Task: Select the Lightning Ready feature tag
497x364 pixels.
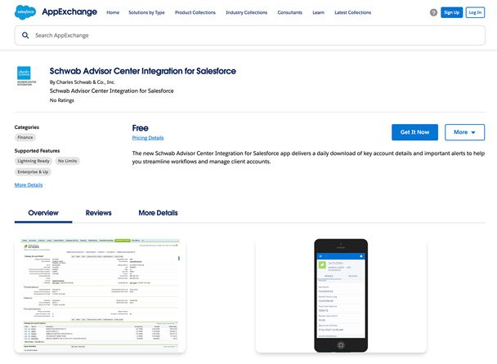Action: point(34,161)
